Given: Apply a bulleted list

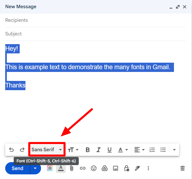Looking at the screenshot, I should click(x=163, y=150).
